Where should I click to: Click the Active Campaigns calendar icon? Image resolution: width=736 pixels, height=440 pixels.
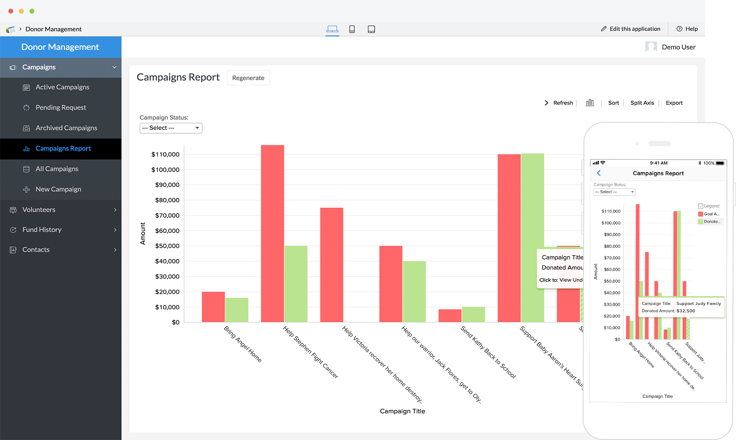click(x=26, y=88)
